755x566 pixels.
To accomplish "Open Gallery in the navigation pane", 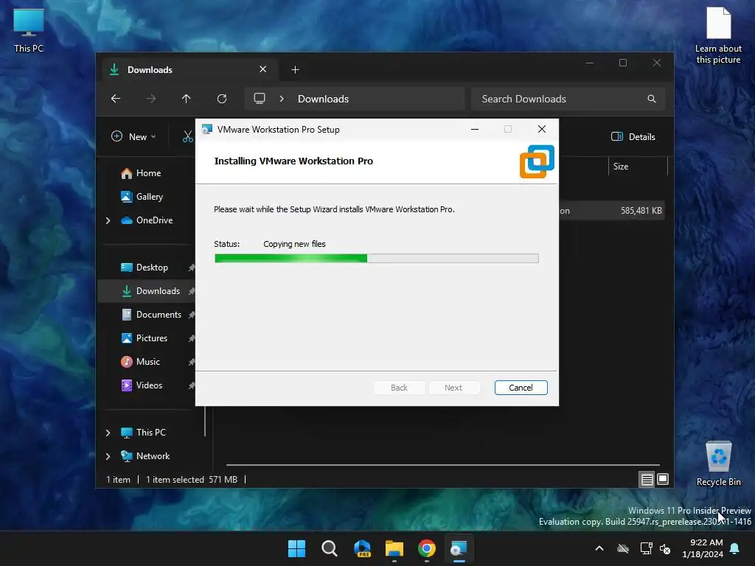I will [142, 197].
